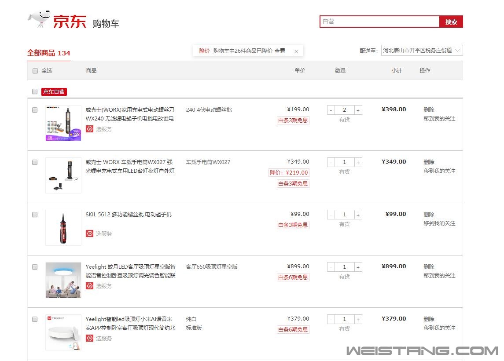
Task: Select the WORX WX027 flashlight checkbox
Action: pos(35,162)
